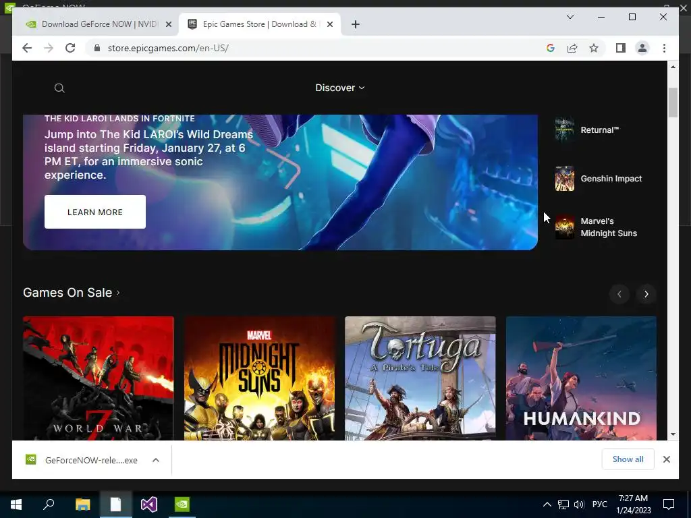The image size is (691, 518).
Task: Expand options for the GeForceNOW download item
Action: point(156,460)
